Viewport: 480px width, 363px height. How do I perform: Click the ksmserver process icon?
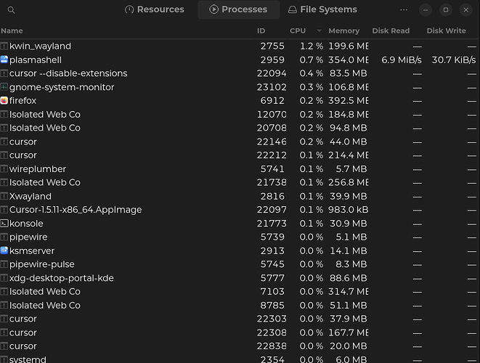(4, 250)
